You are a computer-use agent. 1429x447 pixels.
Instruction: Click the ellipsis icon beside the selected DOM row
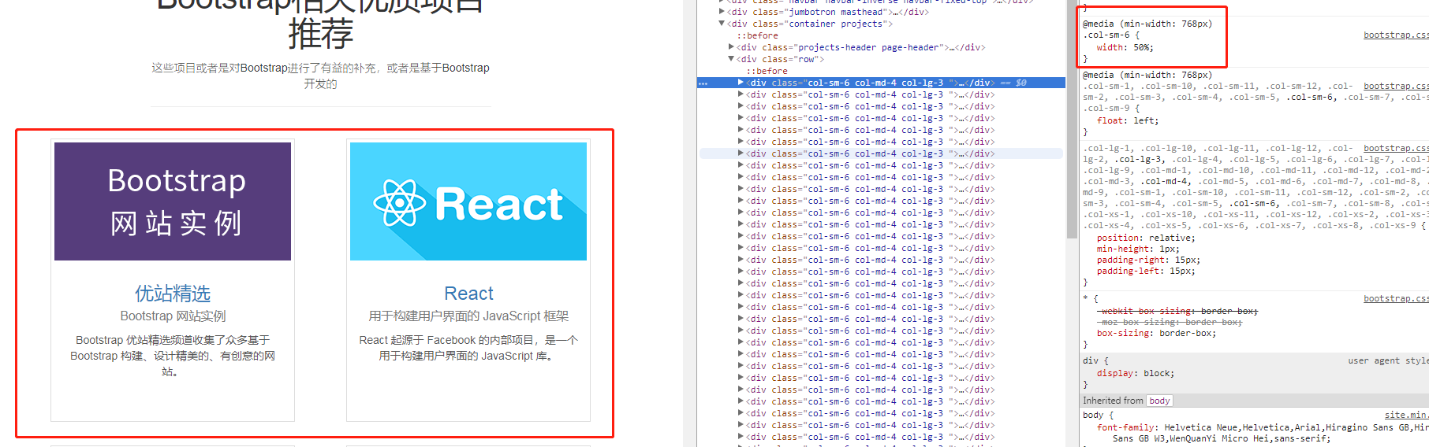point(703,83)
